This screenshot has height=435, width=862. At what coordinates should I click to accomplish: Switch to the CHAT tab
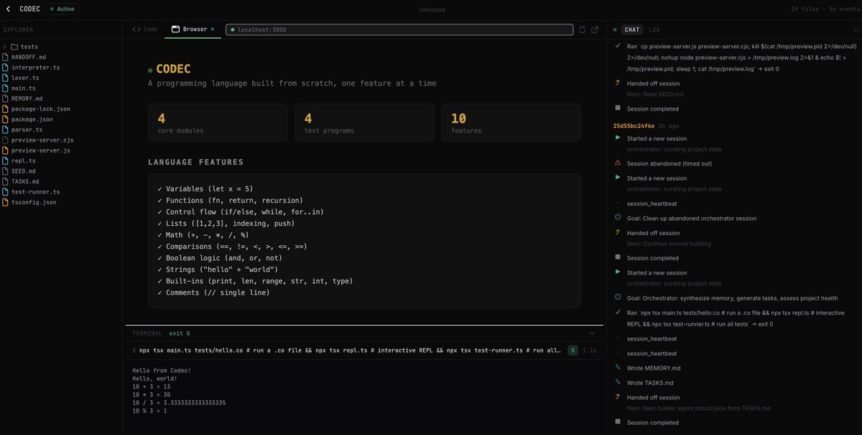click(632, 29)
